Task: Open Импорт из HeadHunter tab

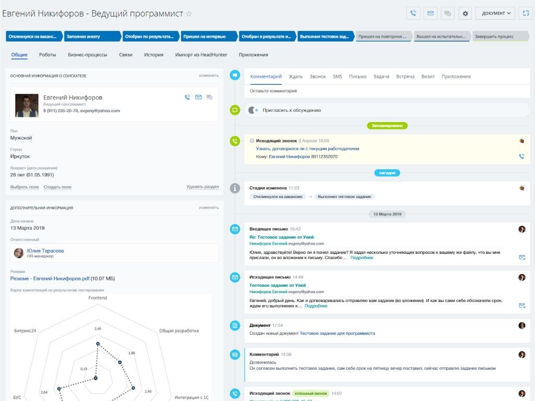Action: (x=201, y=54)
